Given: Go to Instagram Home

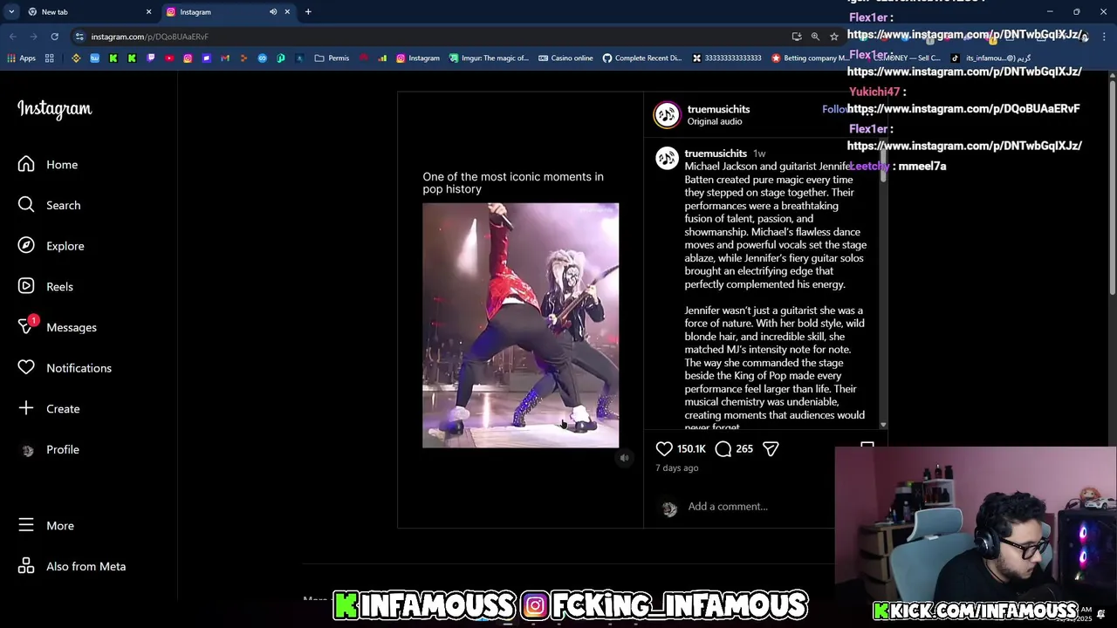Looking at the screenshot, I should [48, 164].
